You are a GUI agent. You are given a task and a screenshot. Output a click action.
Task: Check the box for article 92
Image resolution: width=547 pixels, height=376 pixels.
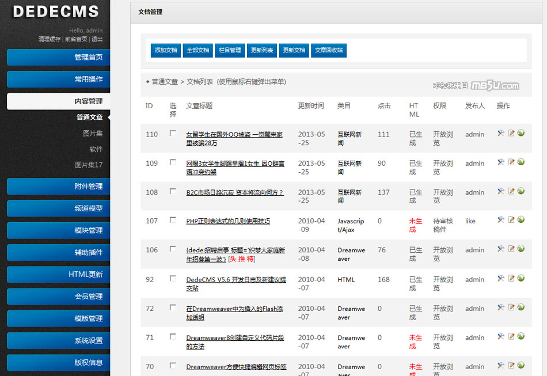point(173,278)
